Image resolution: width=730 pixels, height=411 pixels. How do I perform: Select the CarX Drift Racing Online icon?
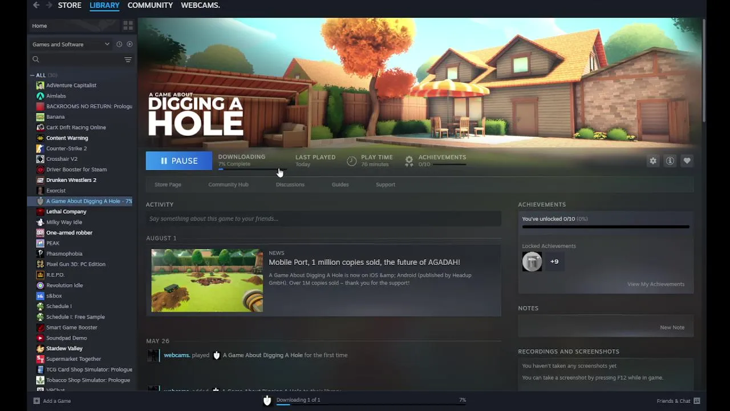(40, 127)
